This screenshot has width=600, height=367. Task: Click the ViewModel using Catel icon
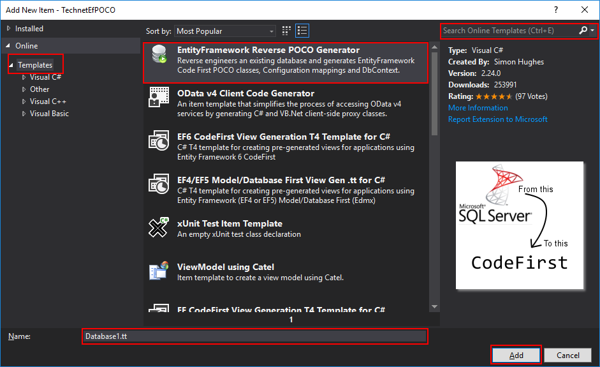(159, 271)
